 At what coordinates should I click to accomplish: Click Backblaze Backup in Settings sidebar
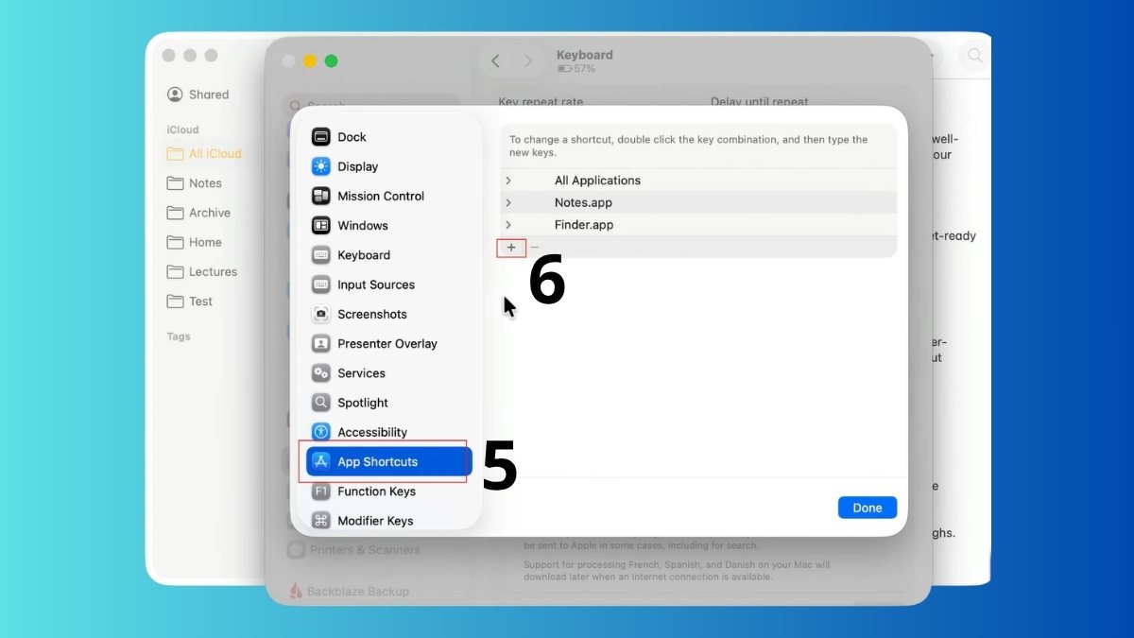(358, 591)
